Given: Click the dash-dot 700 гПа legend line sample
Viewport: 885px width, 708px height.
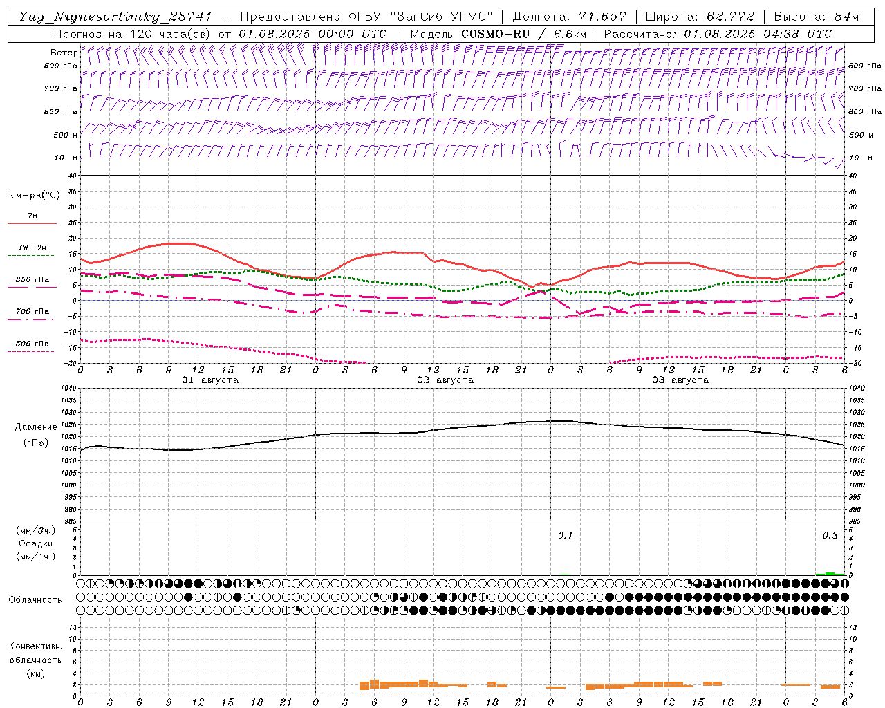Looking at the screenshot, I should pyautogui.click(x=30, y=320).
